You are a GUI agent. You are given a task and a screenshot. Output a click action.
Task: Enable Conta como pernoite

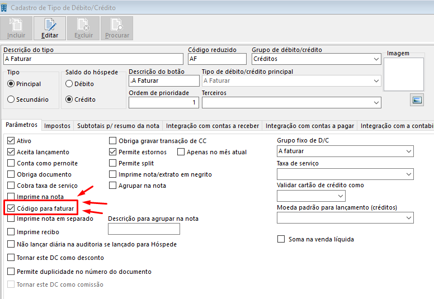(x=11, y=163)
